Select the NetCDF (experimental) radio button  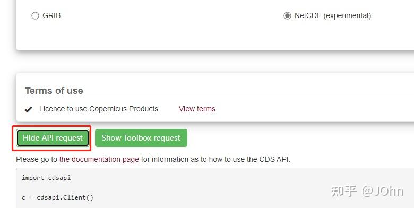tap(287, 16)
